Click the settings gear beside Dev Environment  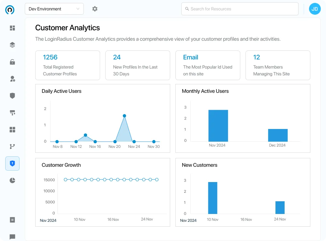pos(95,9)
